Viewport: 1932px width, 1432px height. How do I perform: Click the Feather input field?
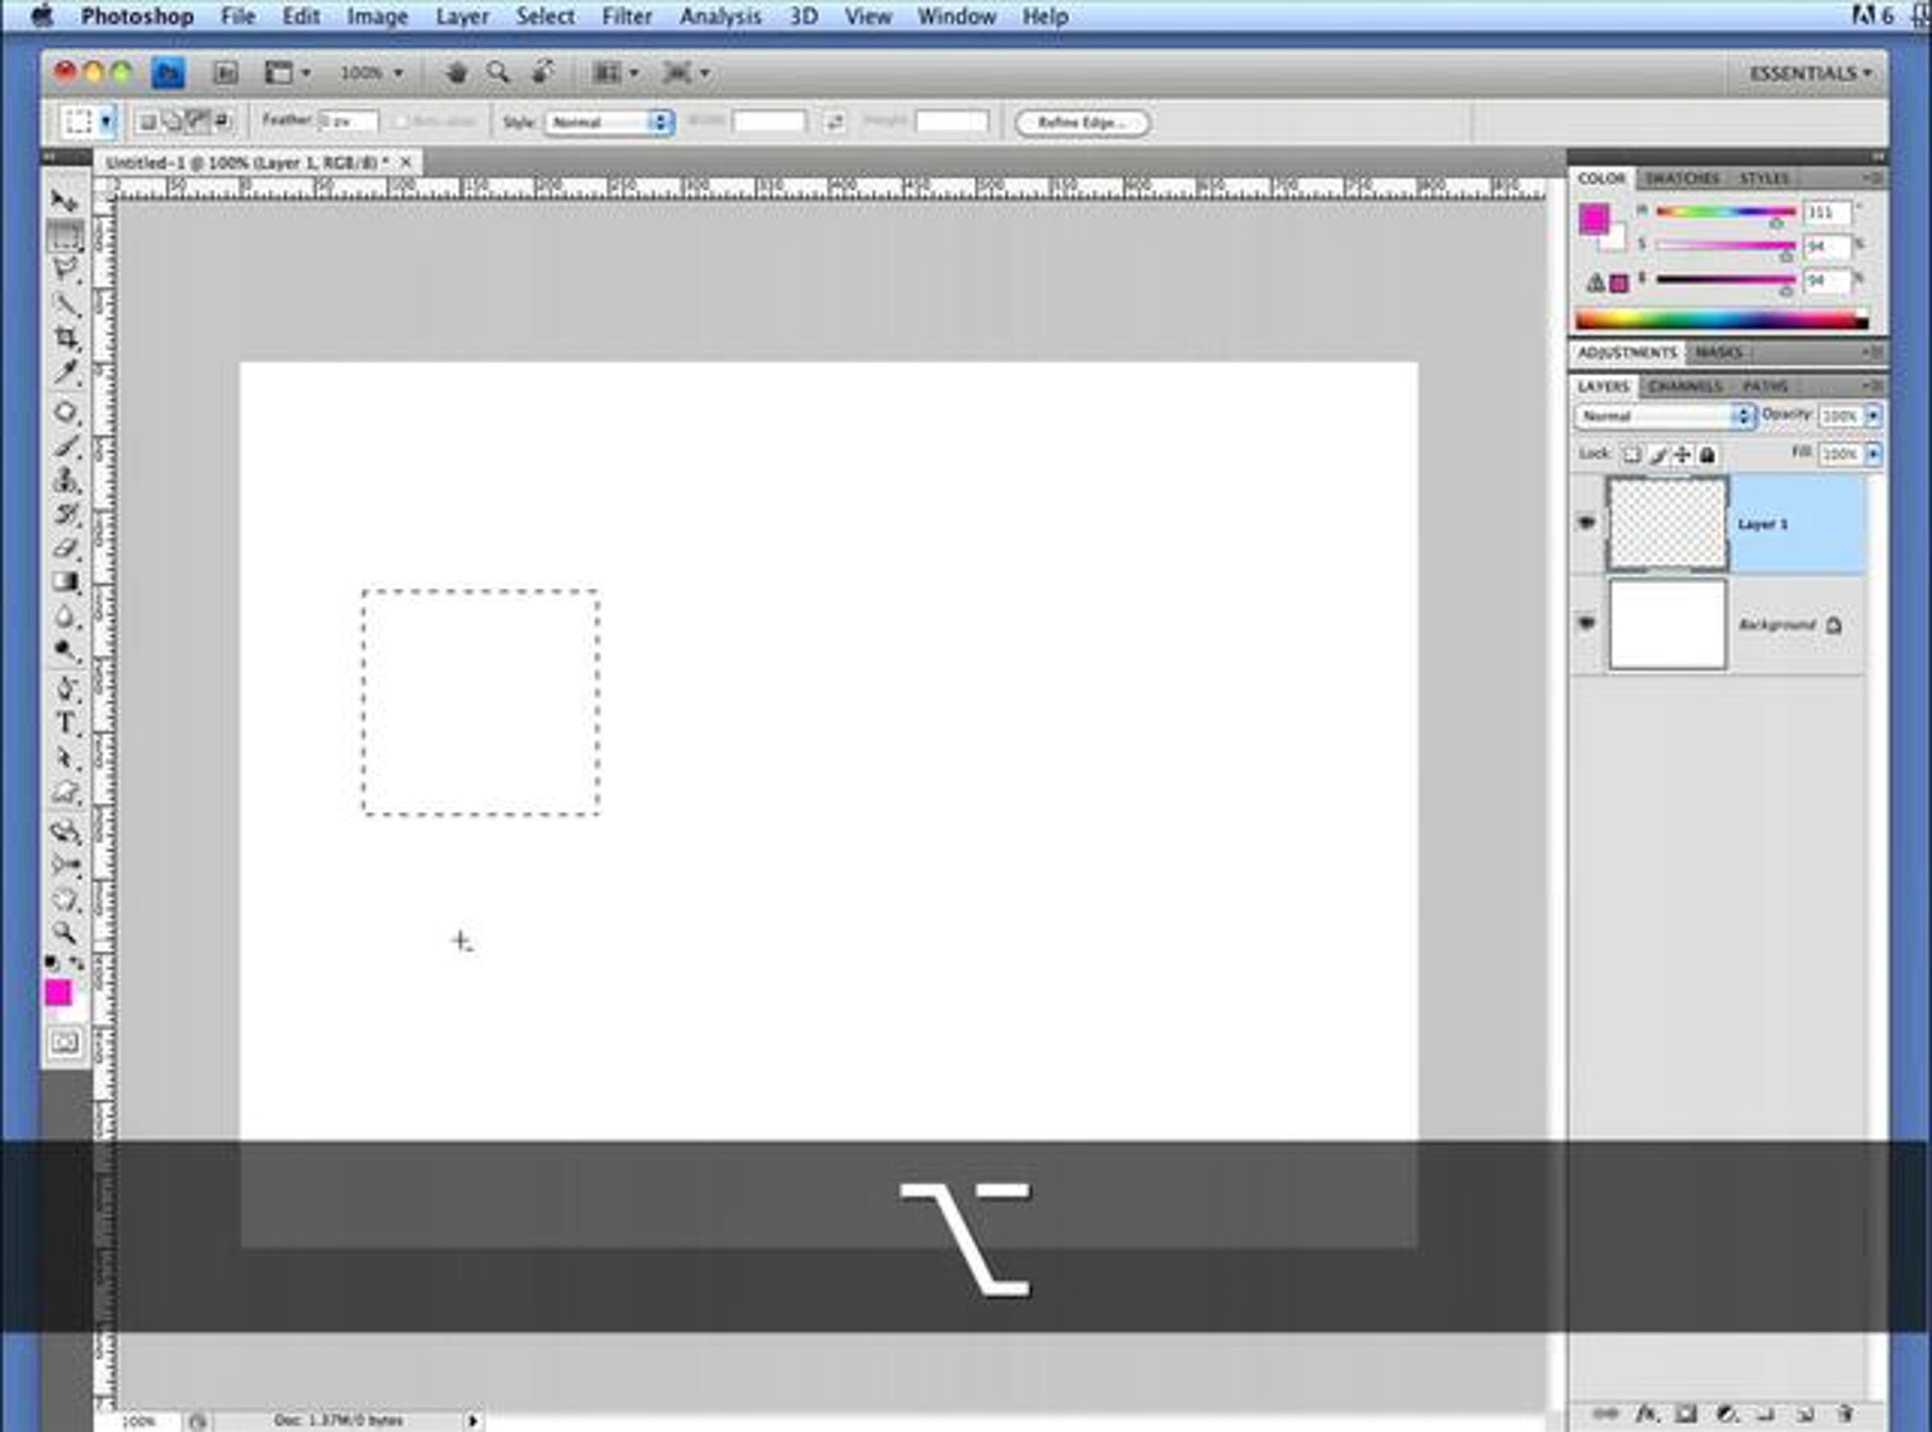pyautogui.click(x=349, y=122)
